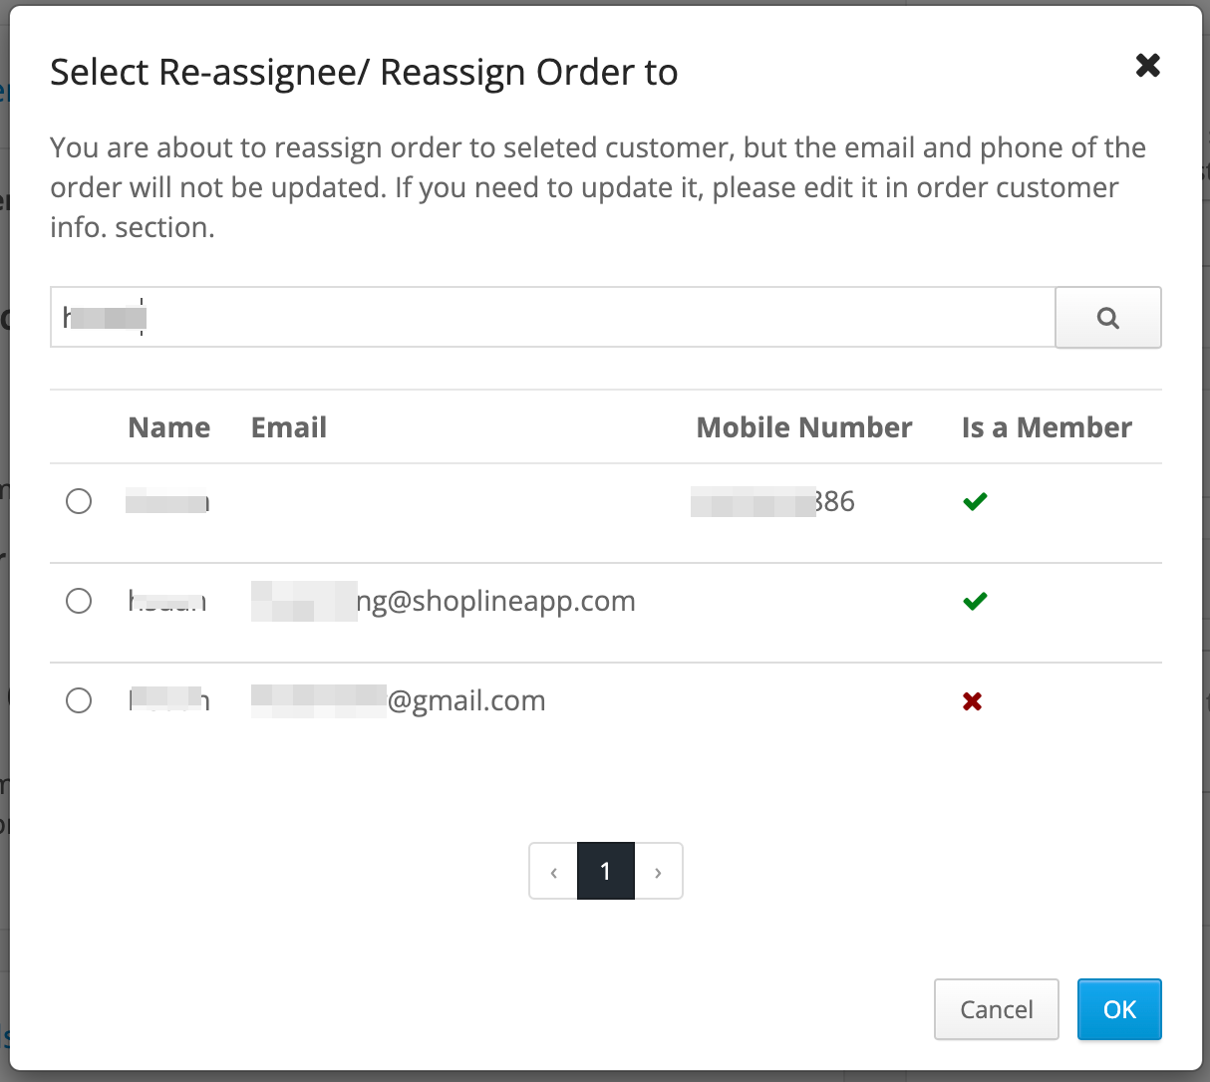This screenshot has height=1082, width=1210.
Task: Select the radio button for the shoplineapp.com customer
Action: pos(79,601)
